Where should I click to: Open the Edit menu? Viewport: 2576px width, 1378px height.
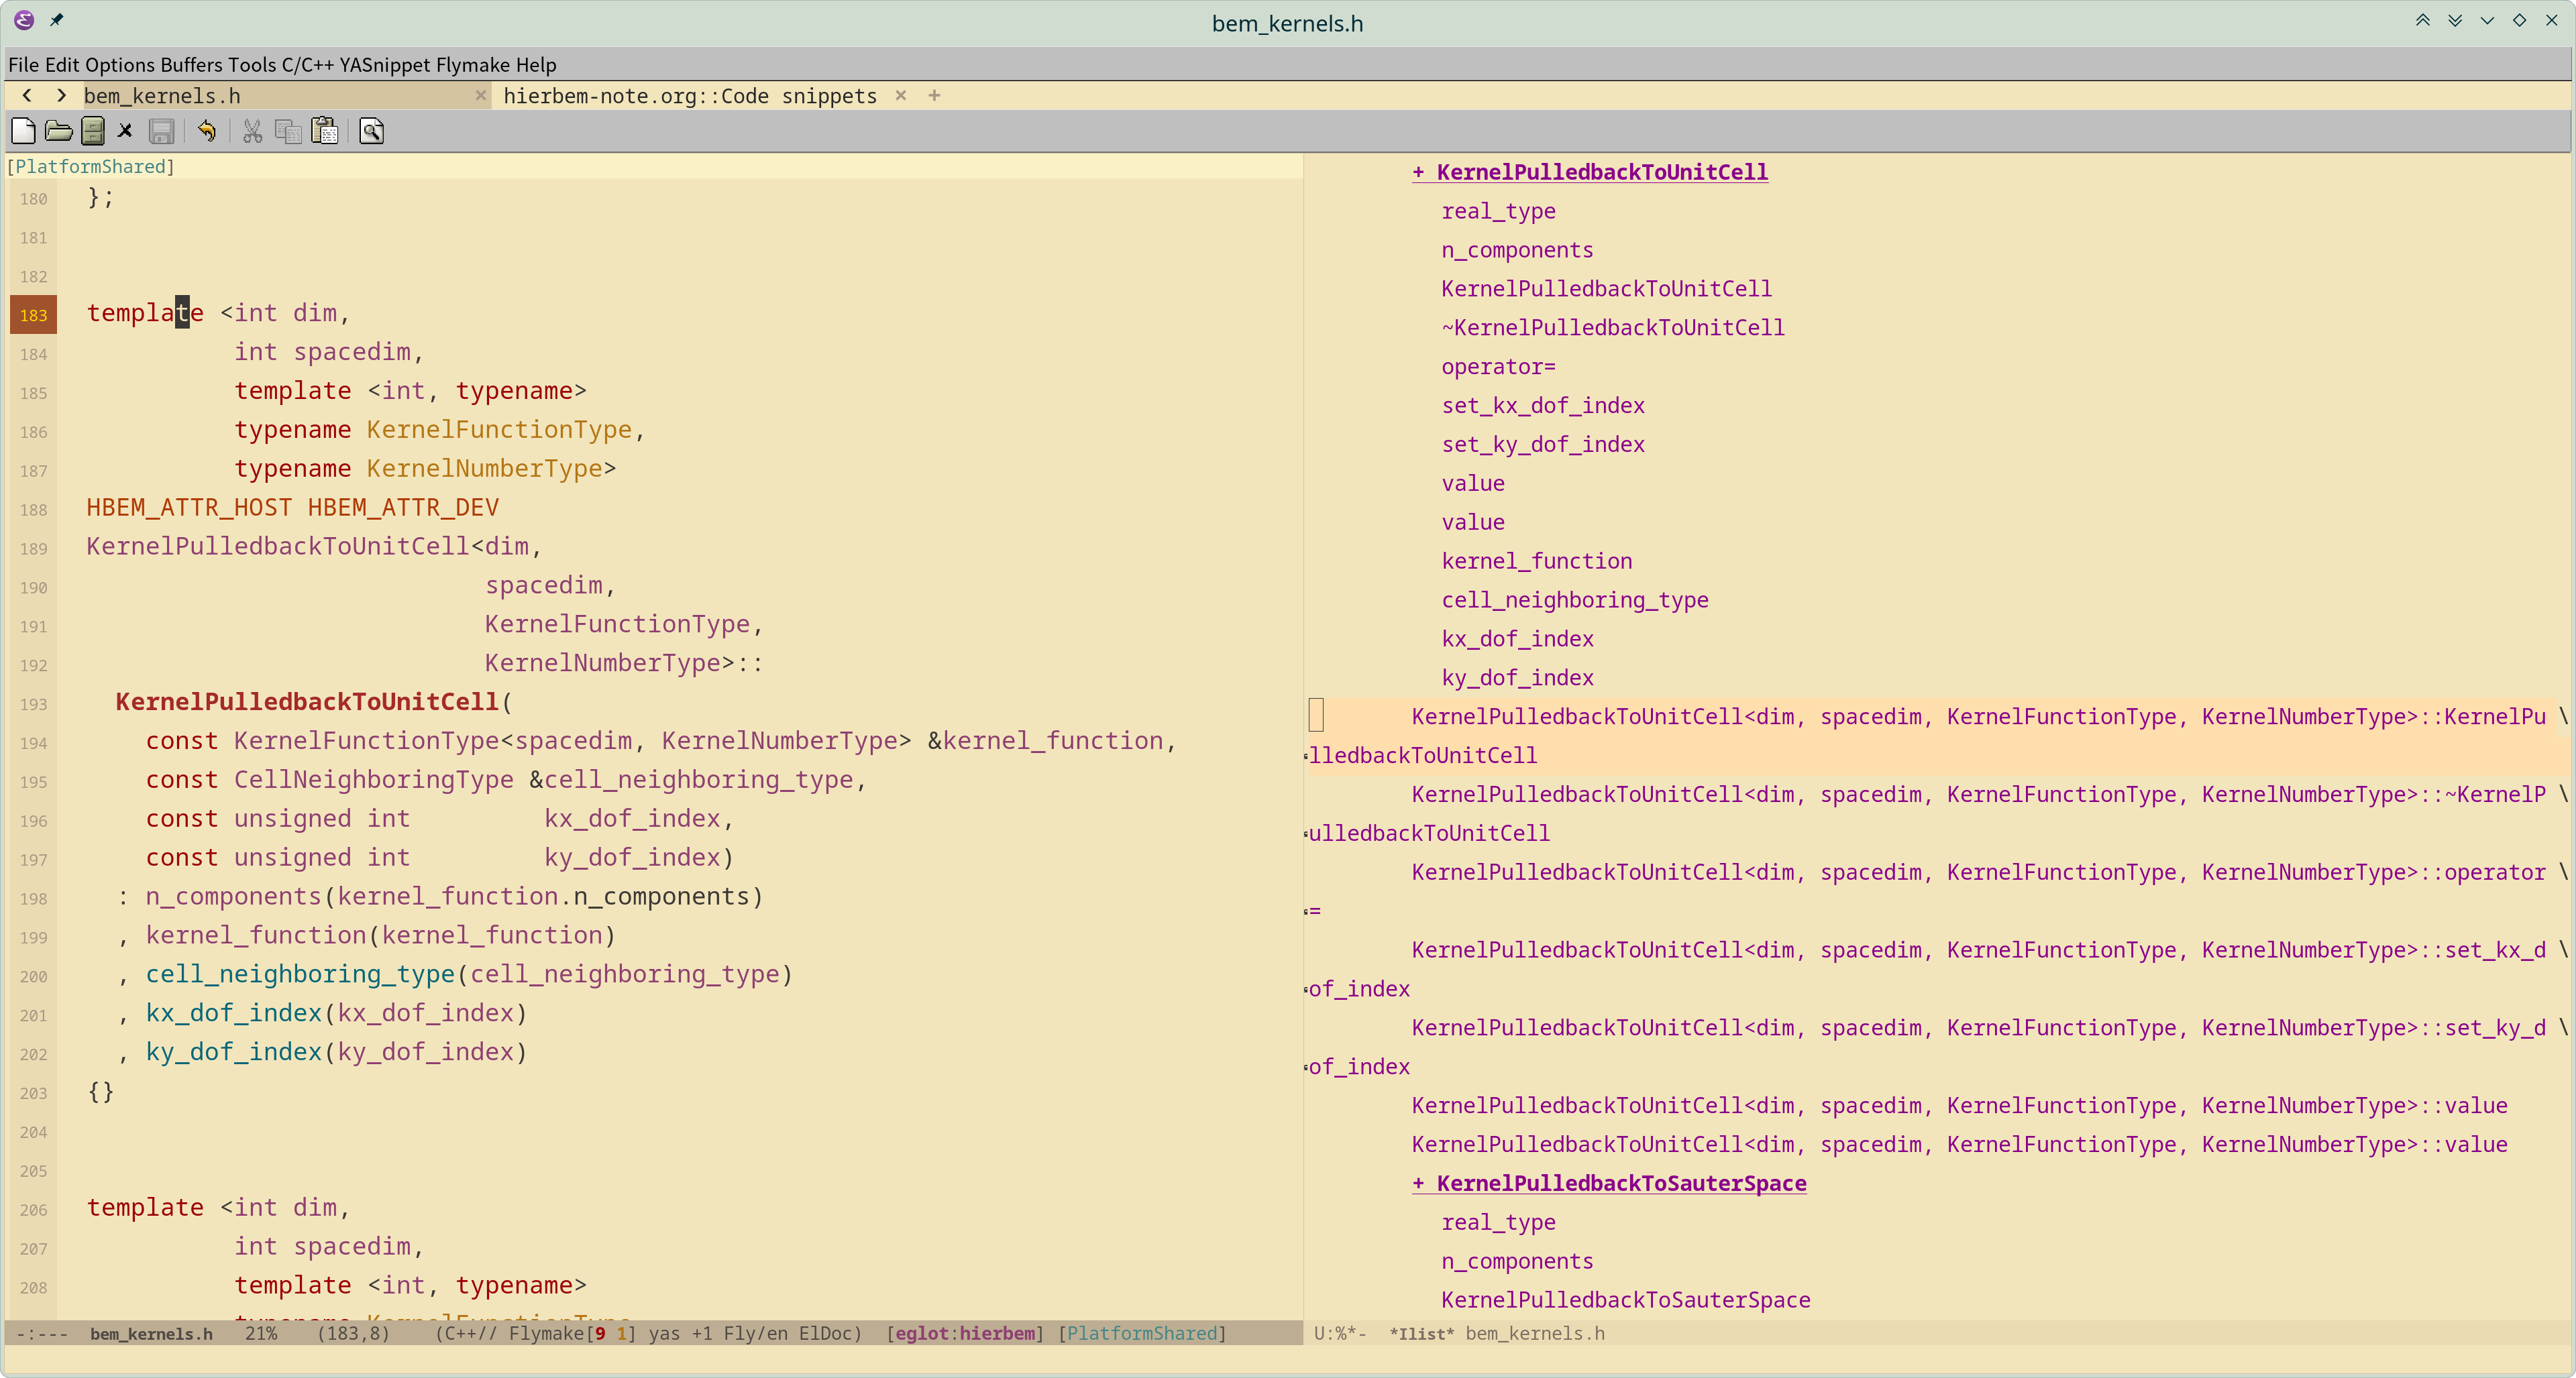pyautogui.click(x=62, y=65)
